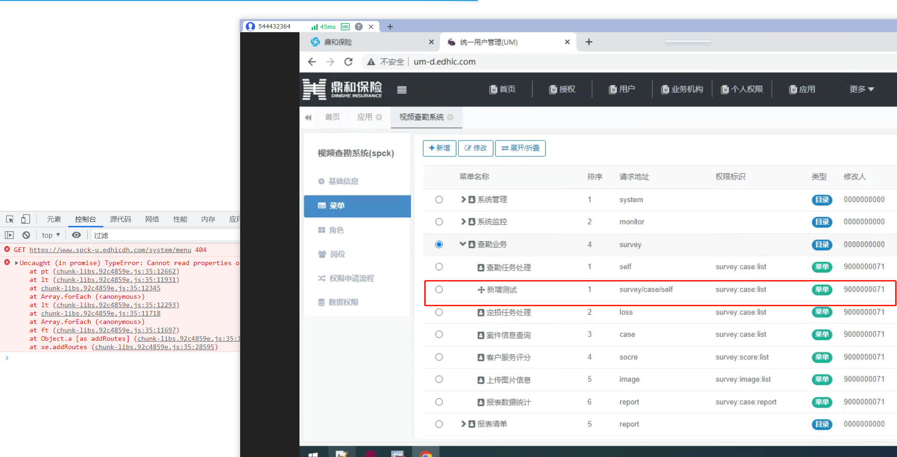Image resolution: width=897 pixels, height=457 pixels.
Task: Select the radio button for 系统监控
Action: point(439,222)
